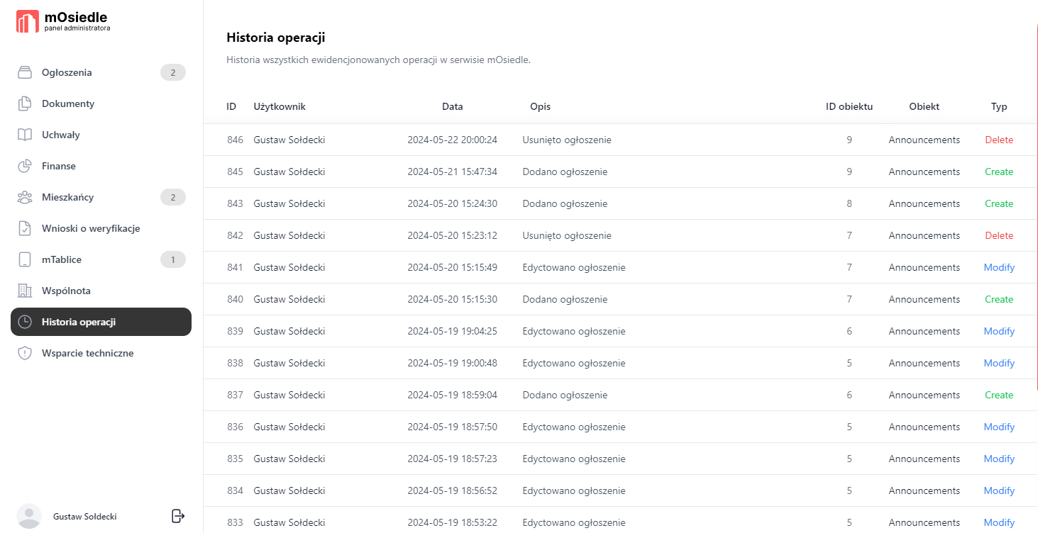
Task: Open the Wnioski o weryfikacje menu item
Action: [x=91, y=228]
